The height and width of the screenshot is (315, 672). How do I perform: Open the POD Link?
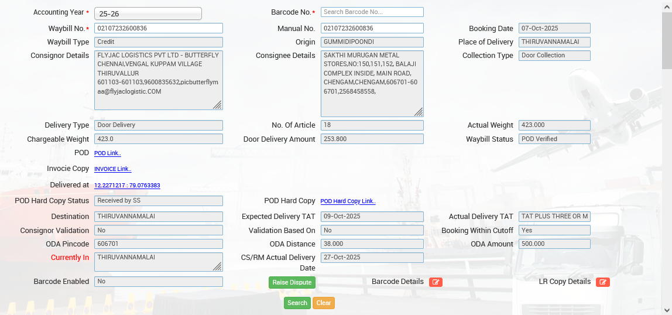[108, 153]
